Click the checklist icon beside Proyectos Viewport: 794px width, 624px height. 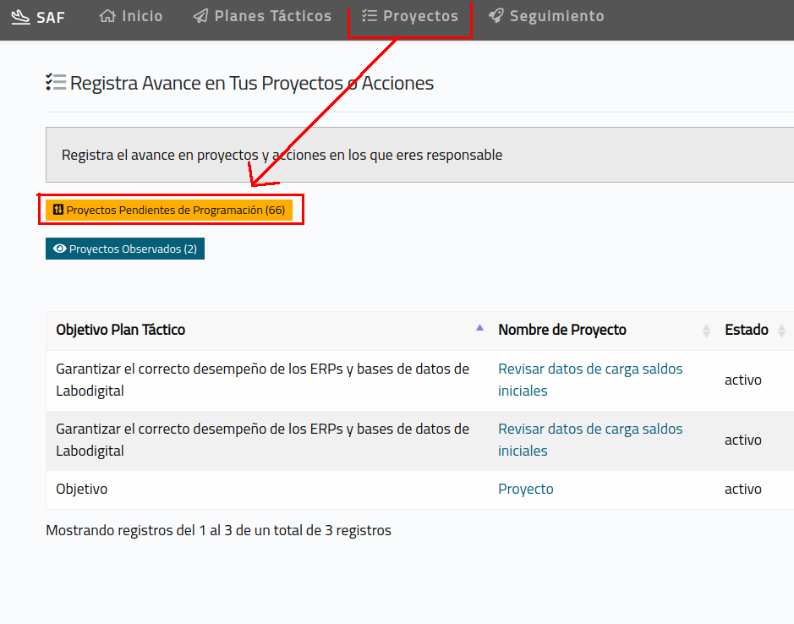(x=370, y=16)
